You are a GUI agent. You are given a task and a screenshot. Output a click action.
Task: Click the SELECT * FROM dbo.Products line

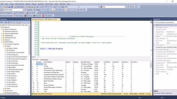51,49
